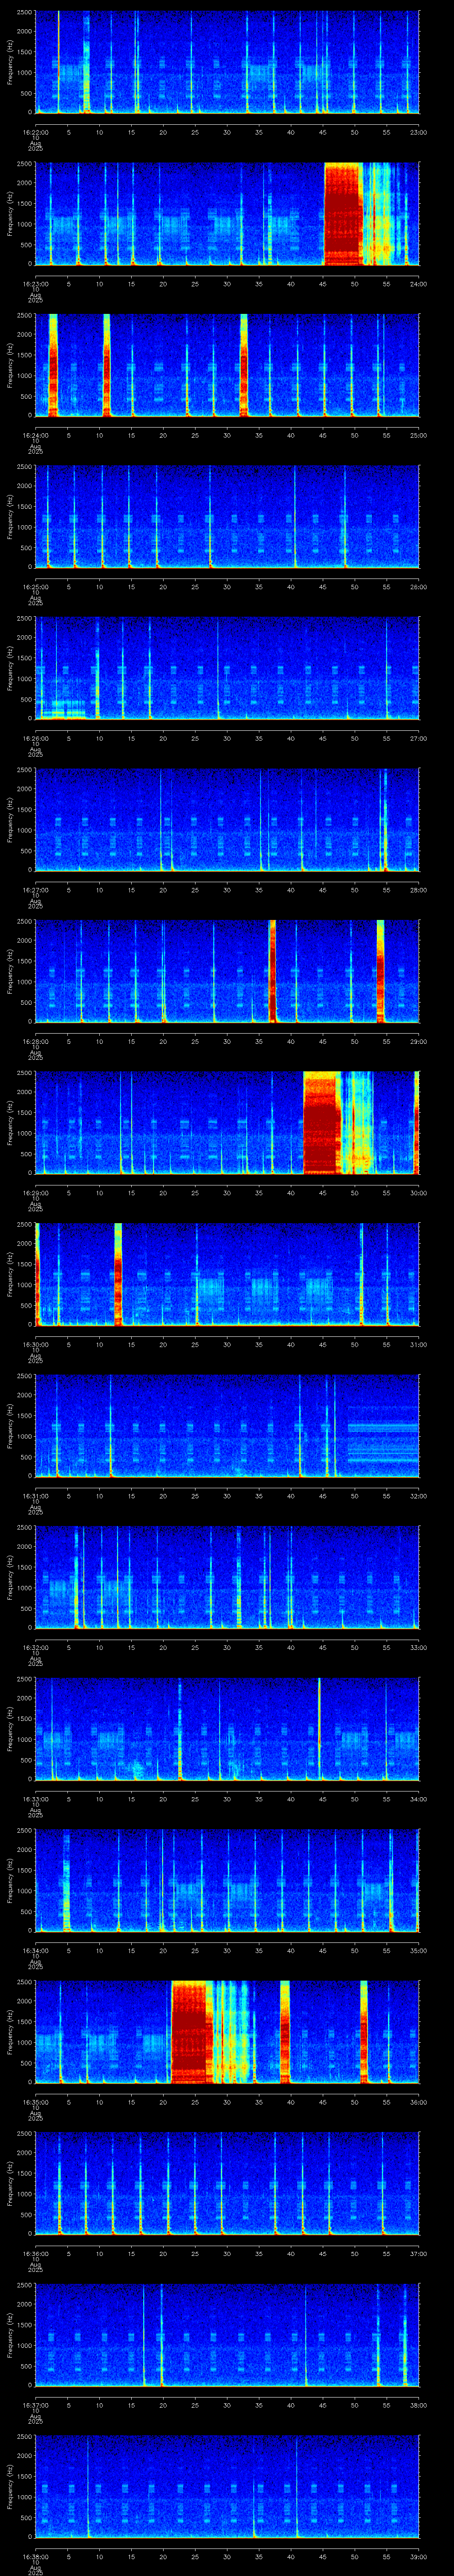Select the red burst near 37 s in 16:28:00 plot
The height and width of the screenshot is (2576, 454).
click(272, 971)
